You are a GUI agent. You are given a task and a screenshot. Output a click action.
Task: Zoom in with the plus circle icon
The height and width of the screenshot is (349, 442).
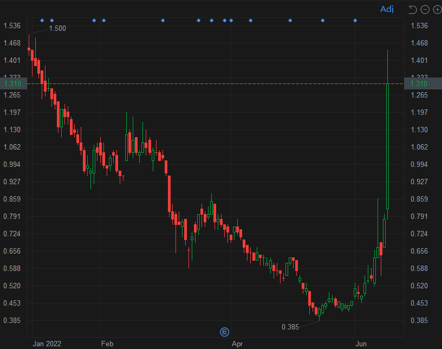click(437, 10)
